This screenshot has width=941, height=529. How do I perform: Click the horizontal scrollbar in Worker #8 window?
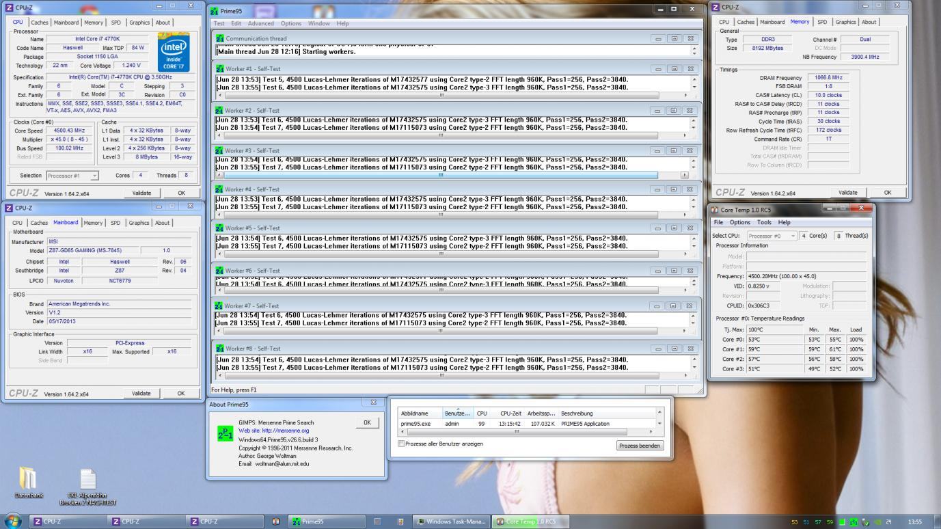[x=441, y=375]
